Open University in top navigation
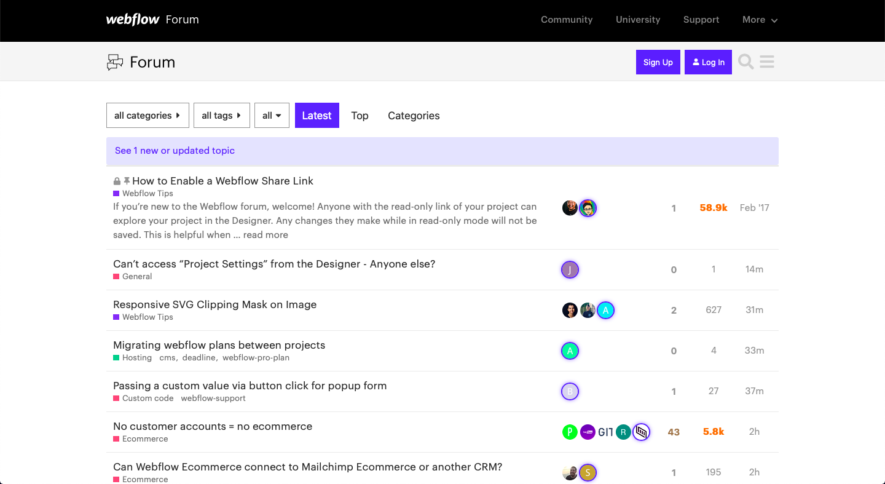The width and height of the screenshot is (885, 484). point(638,20)
